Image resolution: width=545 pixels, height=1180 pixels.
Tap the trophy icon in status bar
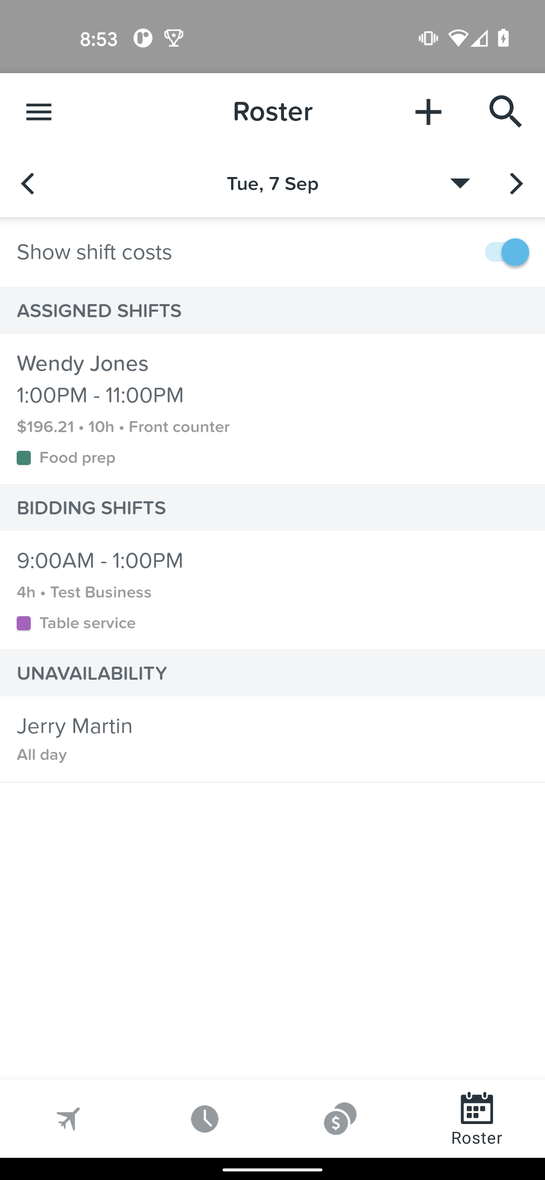point(174,38)
